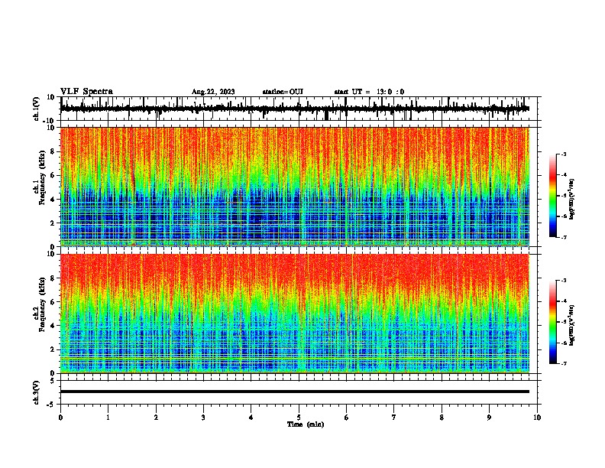Click inside the ch.1 spectrogram panel
Image resolution: width=605 pixels, height=468 pixels.
[294, 187]
